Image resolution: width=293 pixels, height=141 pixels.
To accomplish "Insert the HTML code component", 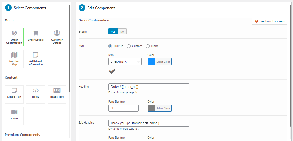I will (36, 95).
